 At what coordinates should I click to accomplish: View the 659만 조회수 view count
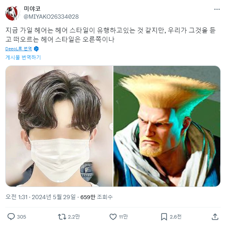(96, 197)
